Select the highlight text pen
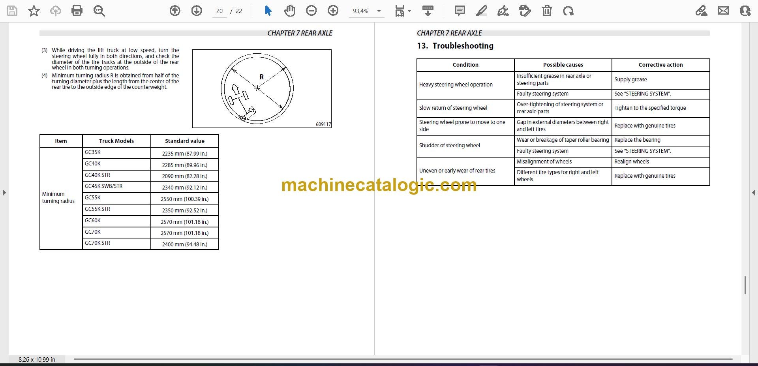Screen dimensions: 758x366 tap(482, 11)
